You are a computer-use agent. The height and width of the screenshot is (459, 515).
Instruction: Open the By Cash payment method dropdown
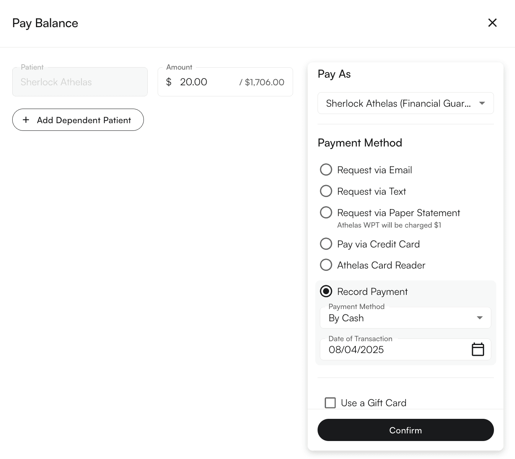pos(398,318)
